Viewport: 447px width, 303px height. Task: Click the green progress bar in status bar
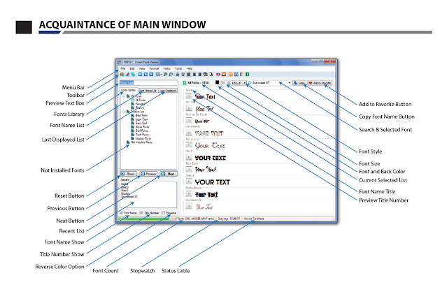147,219
